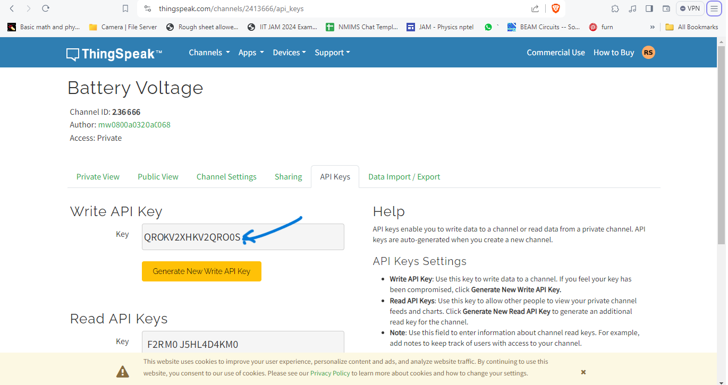Open the browser extensions puzzle icon
Viewport: 728px width, 385px height.
click(615, 8)
